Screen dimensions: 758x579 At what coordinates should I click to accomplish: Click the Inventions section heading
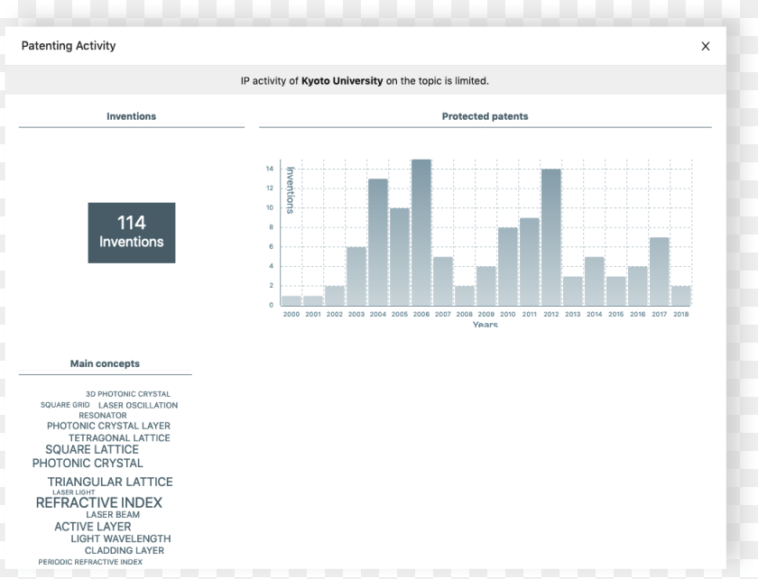[132, 116]
